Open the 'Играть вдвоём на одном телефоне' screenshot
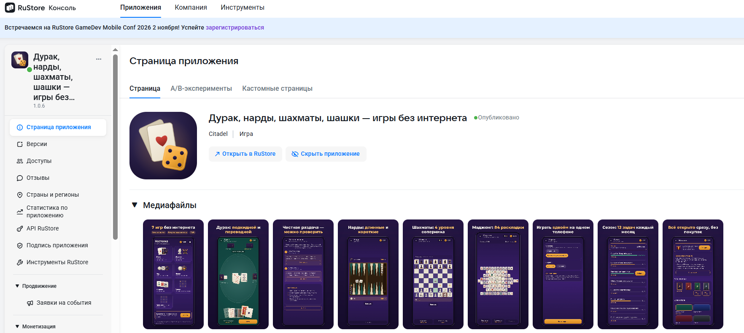This screenshot has width=744, height=333. 563,274
